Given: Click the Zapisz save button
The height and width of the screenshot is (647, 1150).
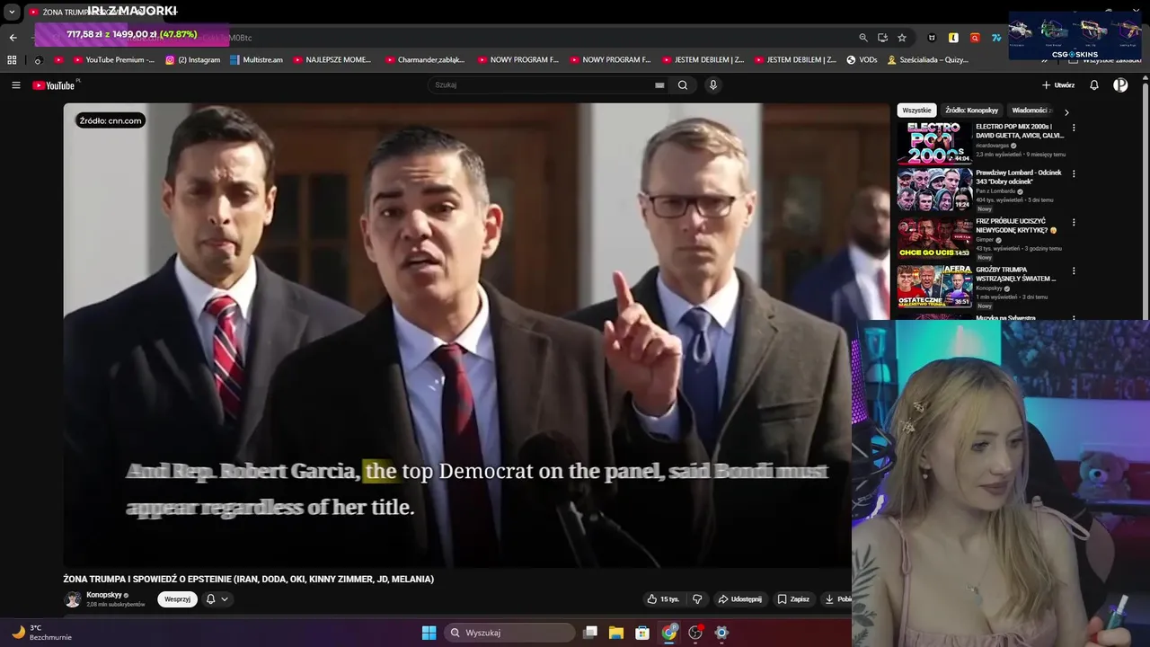Looking at the screenshot, I should pos(793,599).
